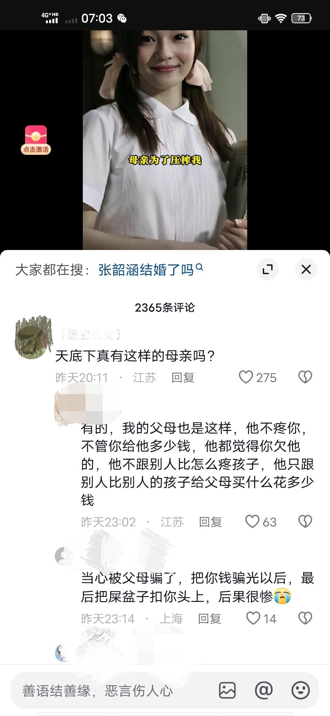Open the gray default avatar profile
This screenshot has width=330, height=716.
pyautogui.click(x=64, y=556)
